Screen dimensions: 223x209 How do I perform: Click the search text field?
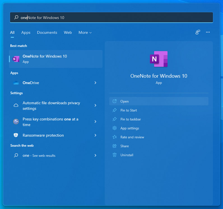tap(112, 17)
